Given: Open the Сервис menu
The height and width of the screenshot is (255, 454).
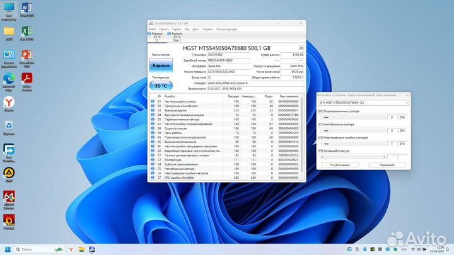Looking at the screenshot, I should coord(176,29).
